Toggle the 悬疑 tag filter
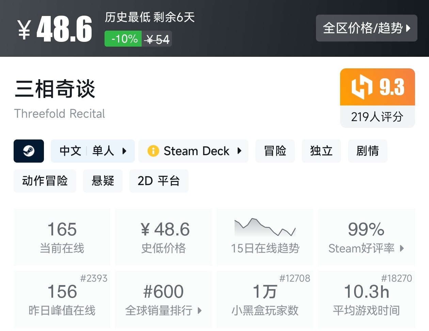This screenshot has height=331, width=429. point(103,181)
